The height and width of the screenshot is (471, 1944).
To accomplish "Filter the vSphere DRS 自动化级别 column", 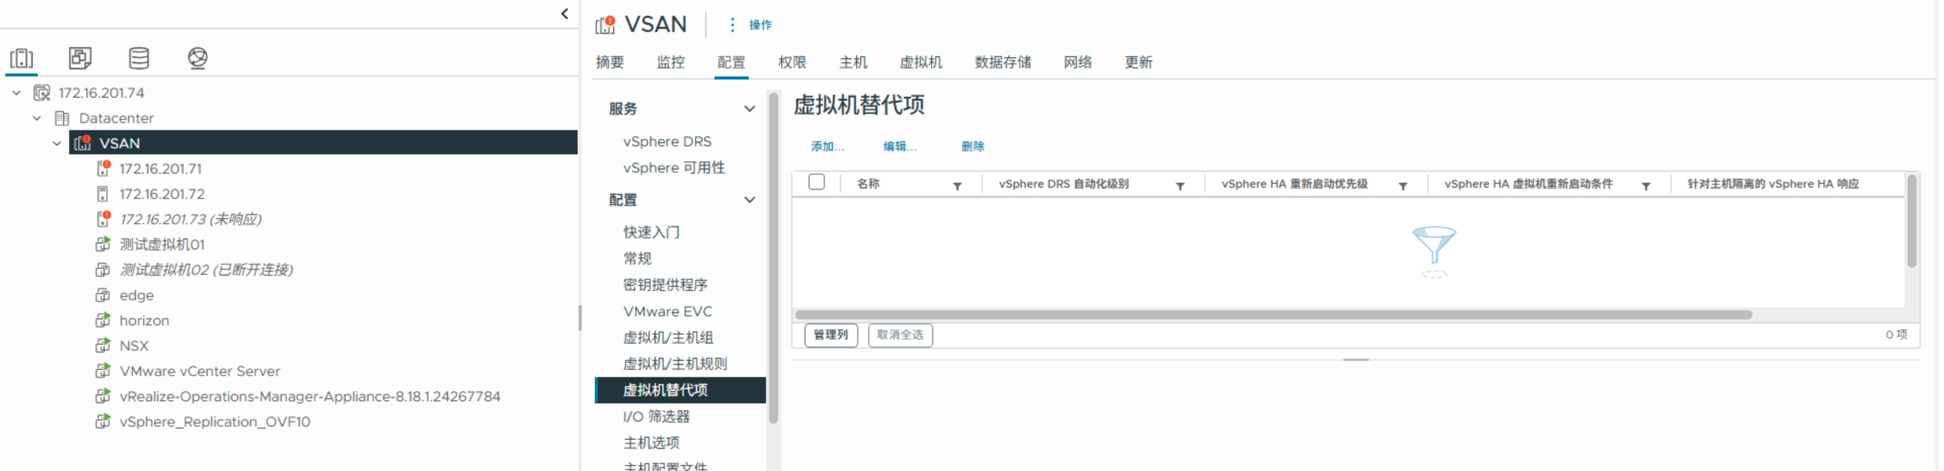I will (1179, 186).
